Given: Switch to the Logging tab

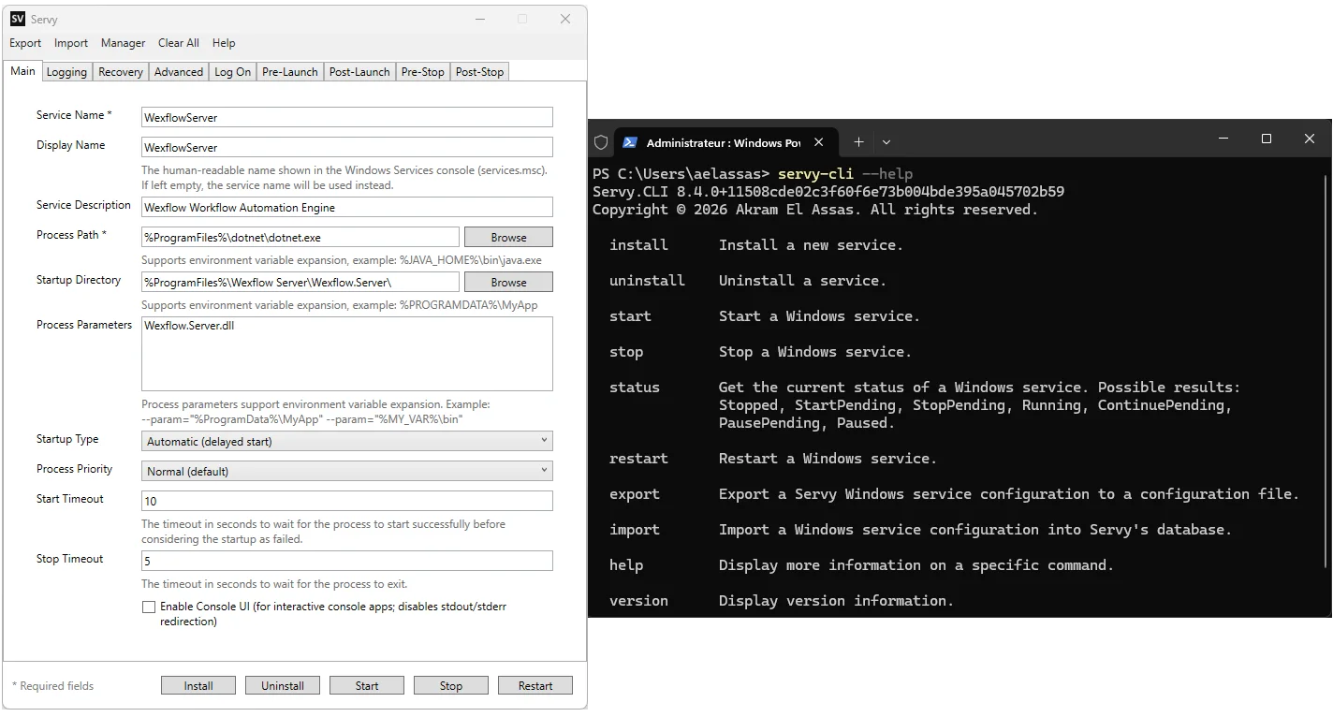Looking at the screenshot, I should tap(66, 72).
